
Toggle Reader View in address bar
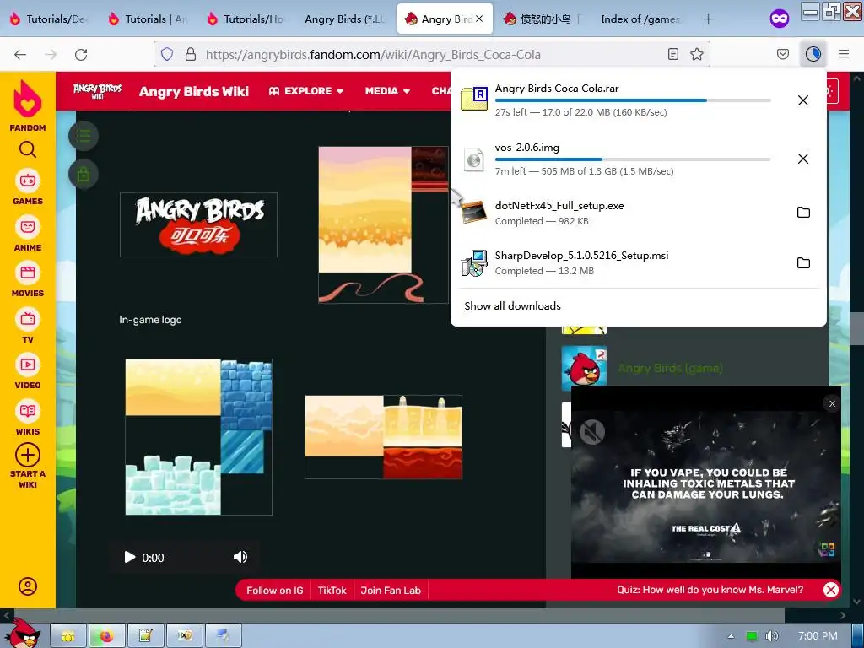point(672,54)
